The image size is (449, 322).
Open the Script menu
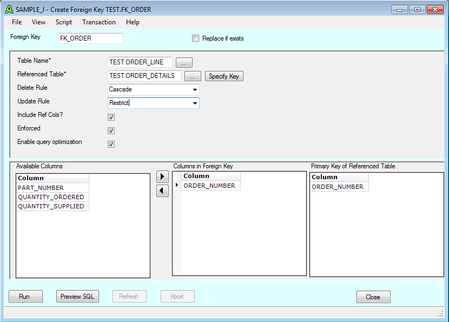tap(64, 22)
